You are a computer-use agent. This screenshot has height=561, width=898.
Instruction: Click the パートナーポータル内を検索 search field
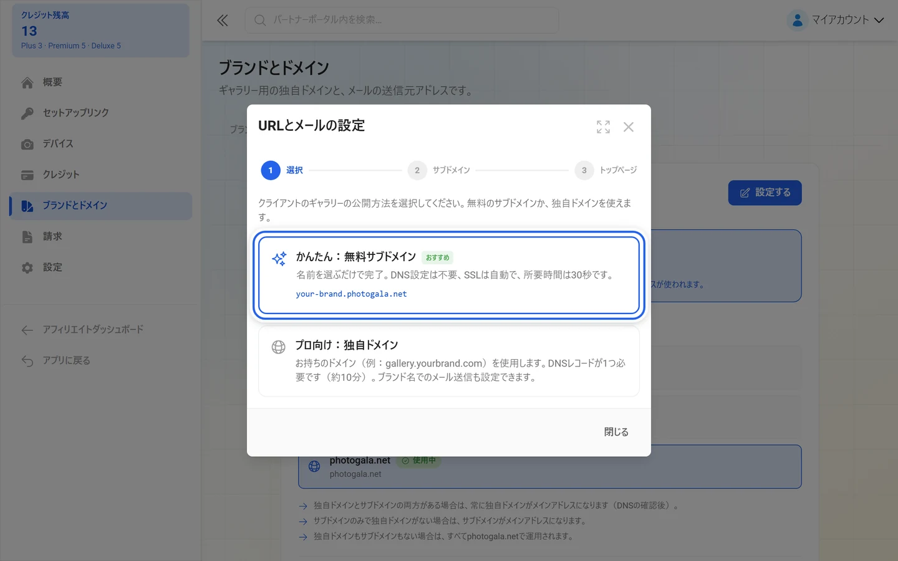click(402, 21)
